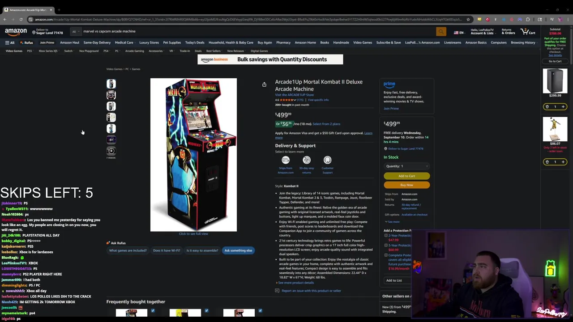Screen dimensions: 573x322
Task: Click the Join Prime link
Action: pyautogui.click(x=391, y=108)
